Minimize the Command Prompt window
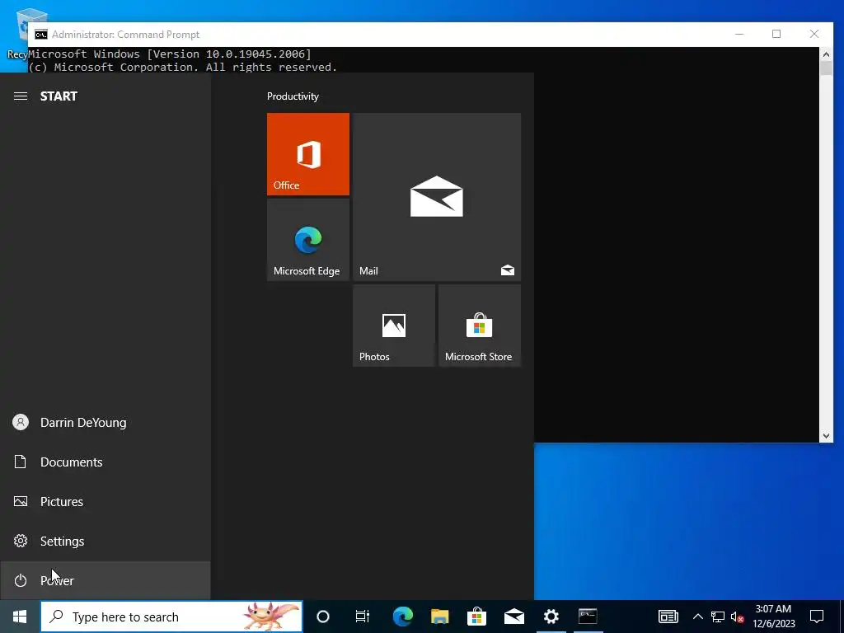The image size is (844, 633). pyautogui.click(x=739, y=34)
